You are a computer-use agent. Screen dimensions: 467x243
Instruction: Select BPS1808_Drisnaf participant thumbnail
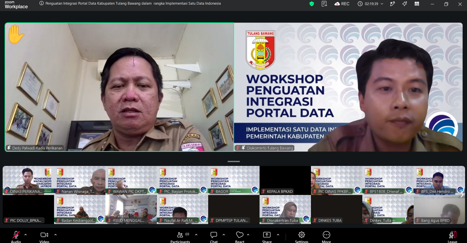coord(388,180)
